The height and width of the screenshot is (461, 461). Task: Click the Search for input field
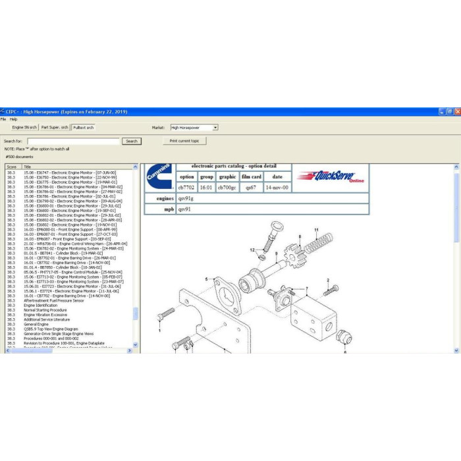coord(74,141)
